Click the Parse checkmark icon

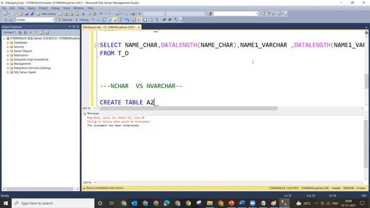click(x=98, y=20)
